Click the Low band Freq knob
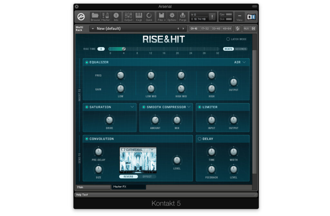This screenshot has width=330, height=216. 121,75
